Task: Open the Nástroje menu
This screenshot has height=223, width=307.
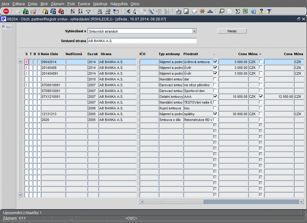Action: [100, 4]
